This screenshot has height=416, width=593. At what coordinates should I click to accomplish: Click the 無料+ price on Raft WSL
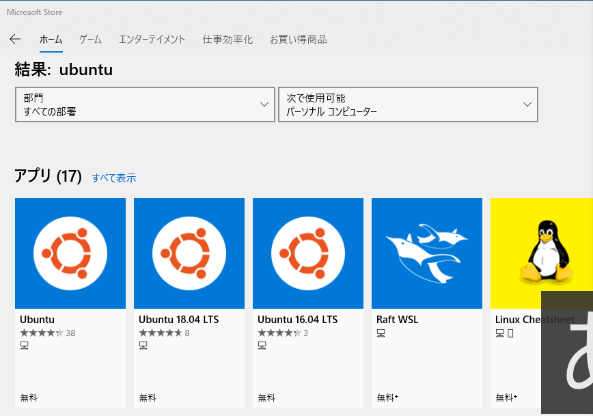point(387,398)
